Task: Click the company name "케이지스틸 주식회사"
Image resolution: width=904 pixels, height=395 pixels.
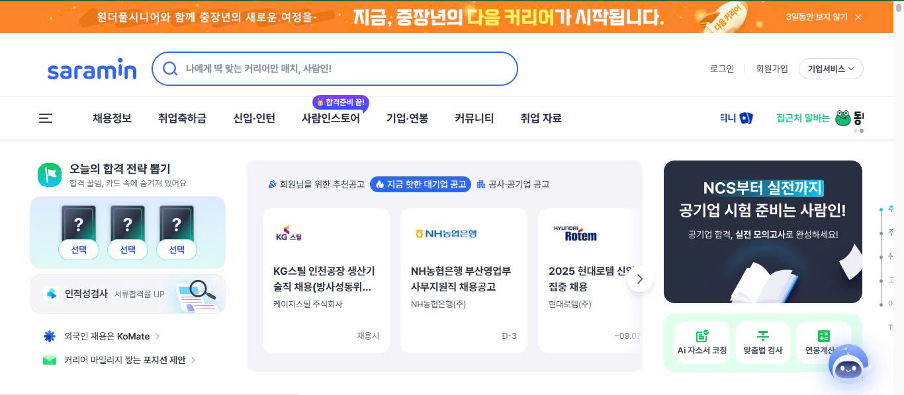Action: point(308,305)
